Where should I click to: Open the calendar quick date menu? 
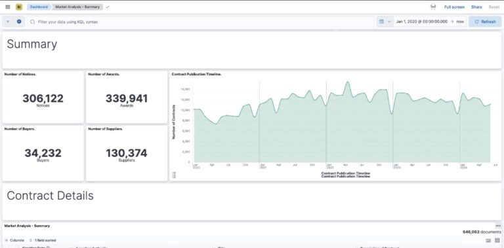pyautogui.click(x=381, y=22)
